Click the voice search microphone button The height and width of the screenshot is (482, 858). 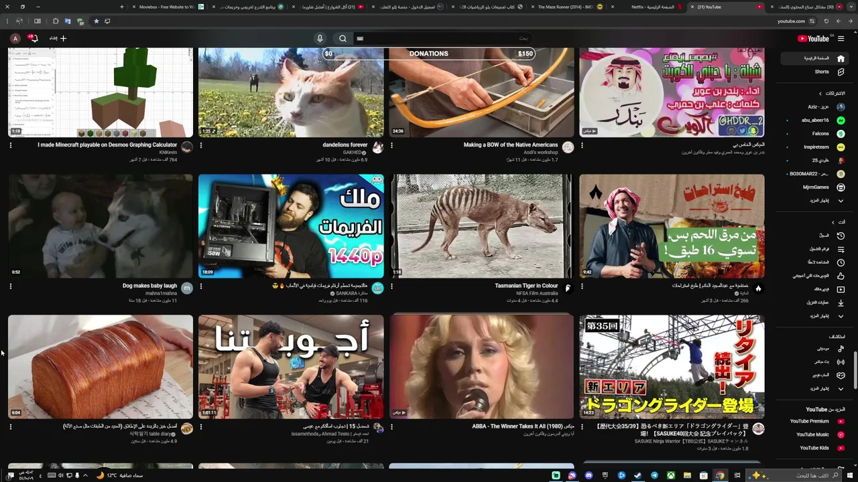[x=320, y=38]
